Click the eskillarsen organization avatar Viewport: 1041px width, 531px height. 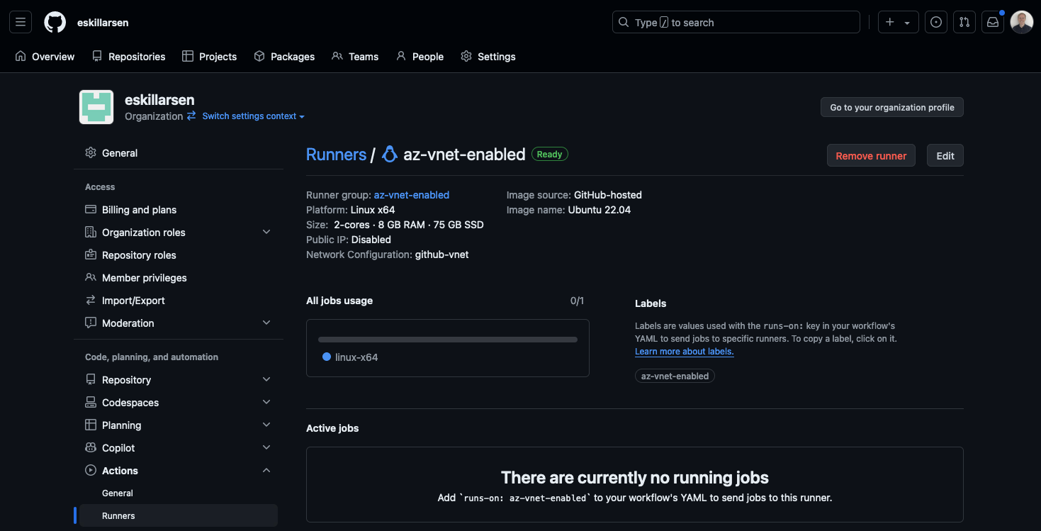(96, 107)
